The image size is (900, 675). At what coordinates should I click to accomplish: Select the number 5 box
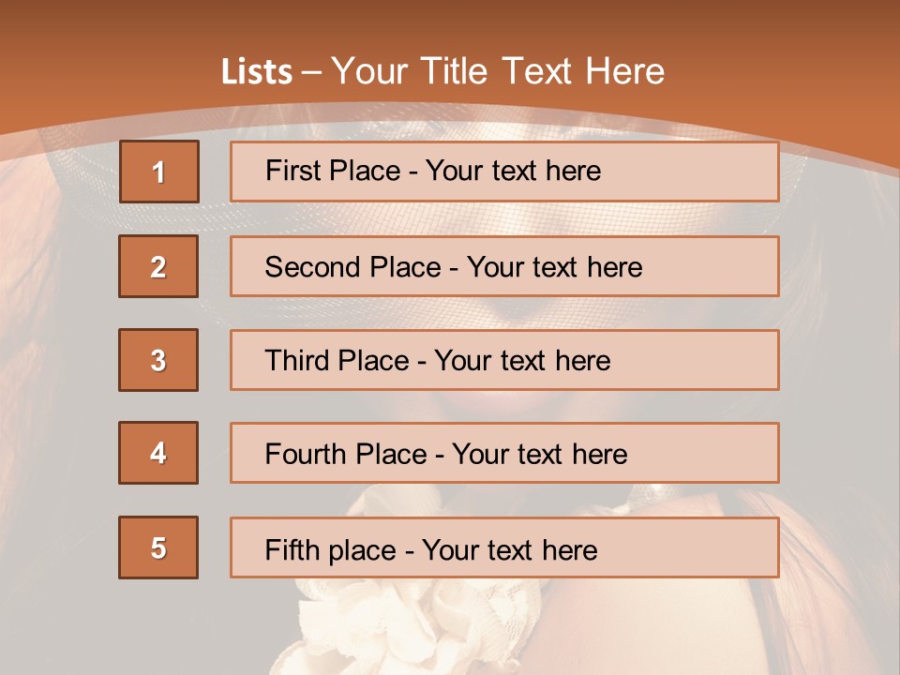(158, 547)
